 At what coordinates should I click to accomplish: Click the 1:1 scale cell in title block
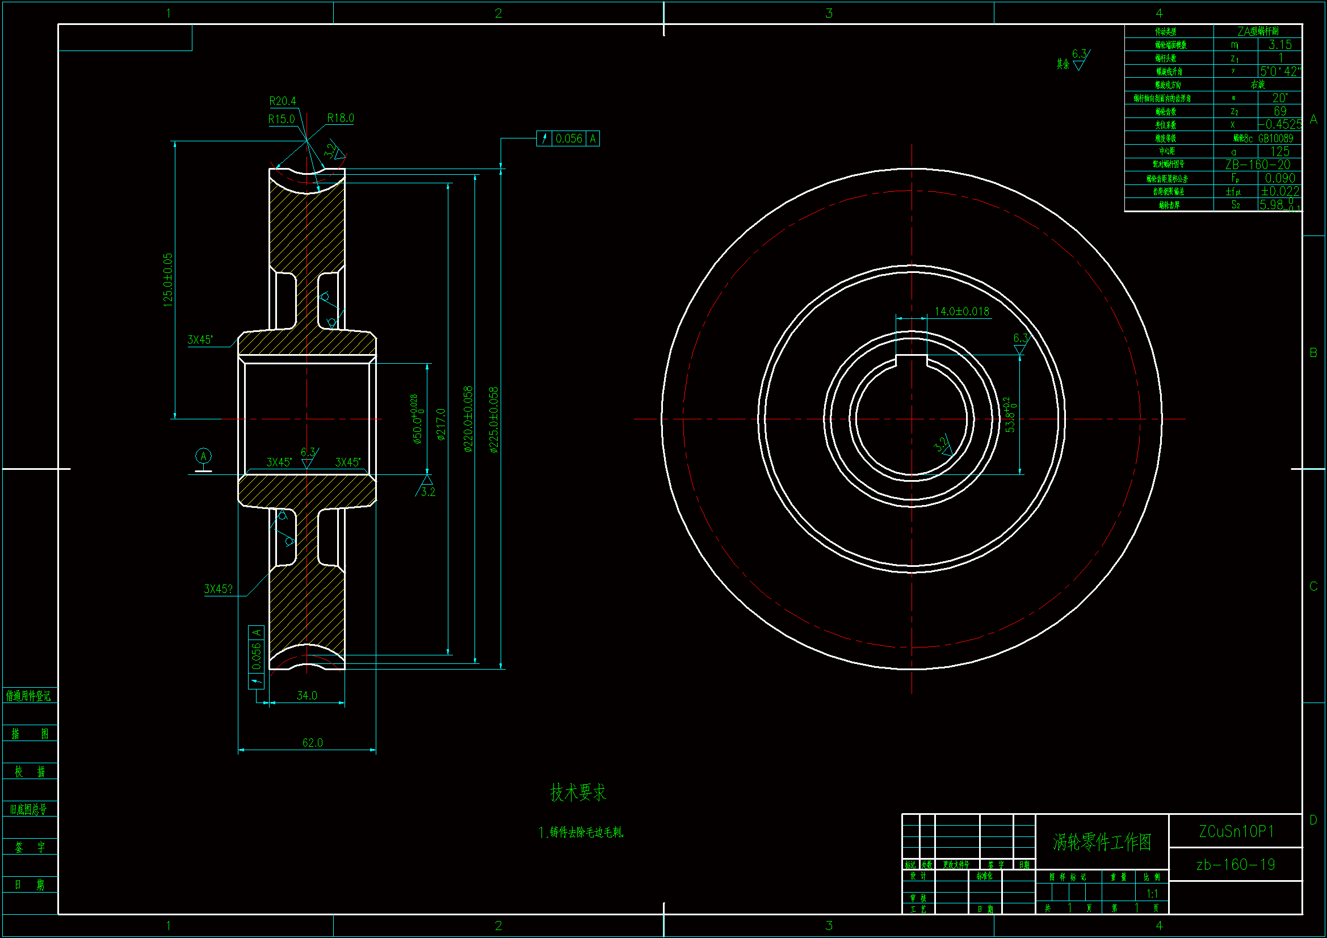1152,894
